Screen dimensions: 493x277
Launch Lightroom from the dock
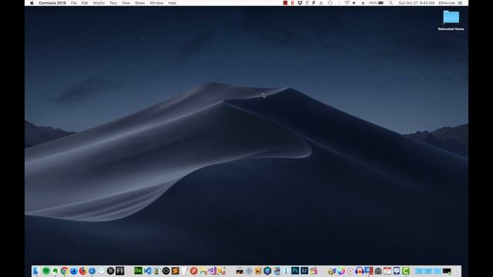tap(304, 270)
